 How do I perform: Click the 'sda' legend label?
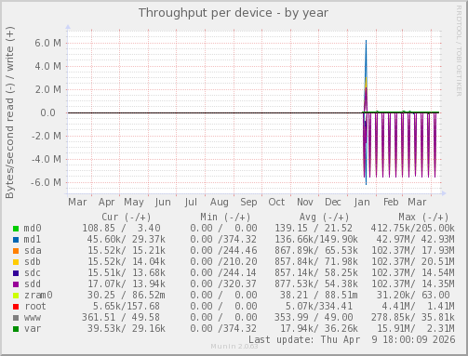[x=33, y=251]
